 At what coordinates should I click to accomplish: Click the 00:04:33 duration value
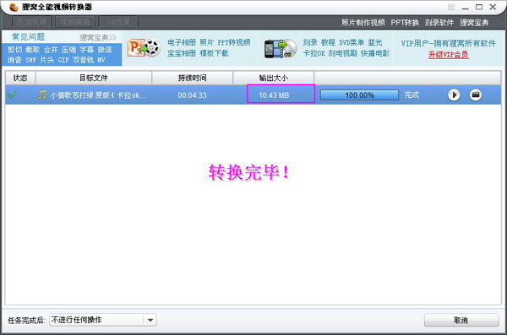point(192,95)
